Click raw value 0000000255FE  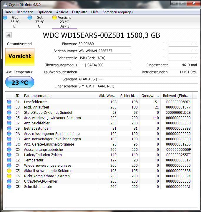click(x=178, y=155)
